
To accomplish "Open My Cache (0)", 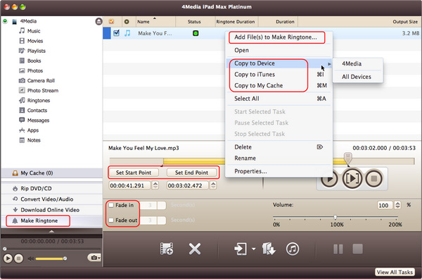I will [51, 173].
